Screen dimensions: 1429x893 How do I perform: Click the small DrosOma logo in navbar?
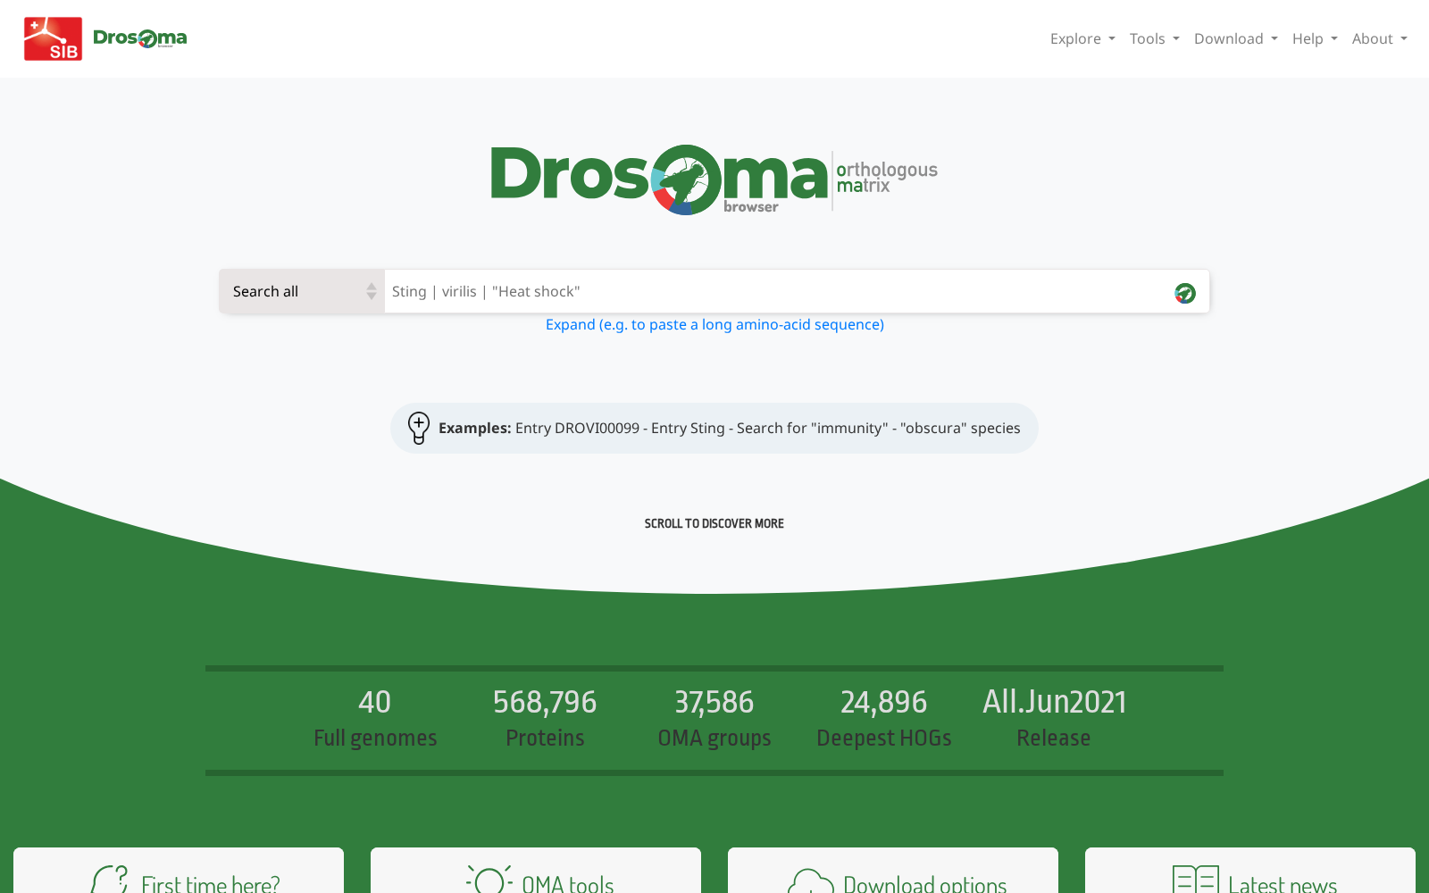click(140, 38)
